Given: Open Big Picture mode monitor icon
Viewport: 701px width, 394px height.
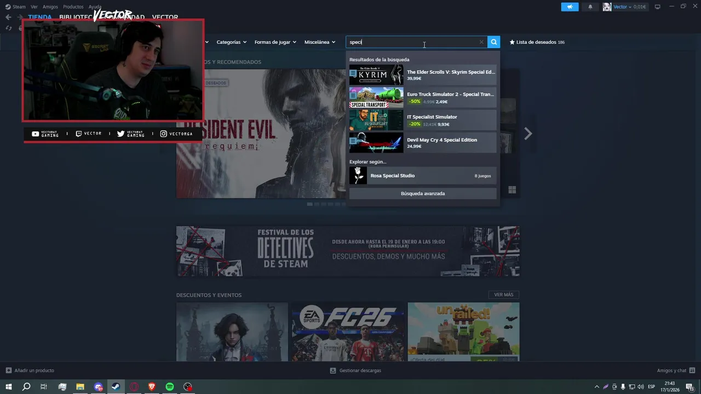Looking at the screenshot, I should click(x=658, y=7).
